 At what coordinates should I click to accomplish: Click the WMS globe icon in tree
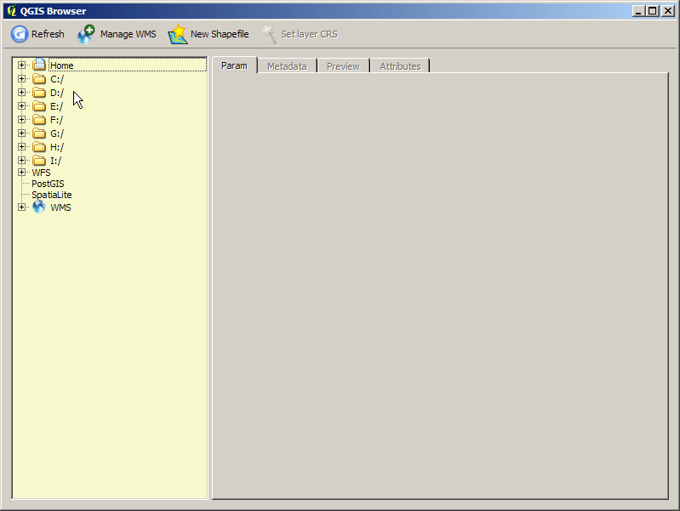pyautogui.click(x=39, y=207)
